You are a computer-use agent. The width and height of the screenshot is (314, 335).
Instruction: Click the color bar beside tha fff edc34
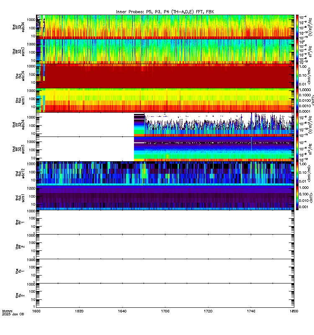click(x=297, y=27)
